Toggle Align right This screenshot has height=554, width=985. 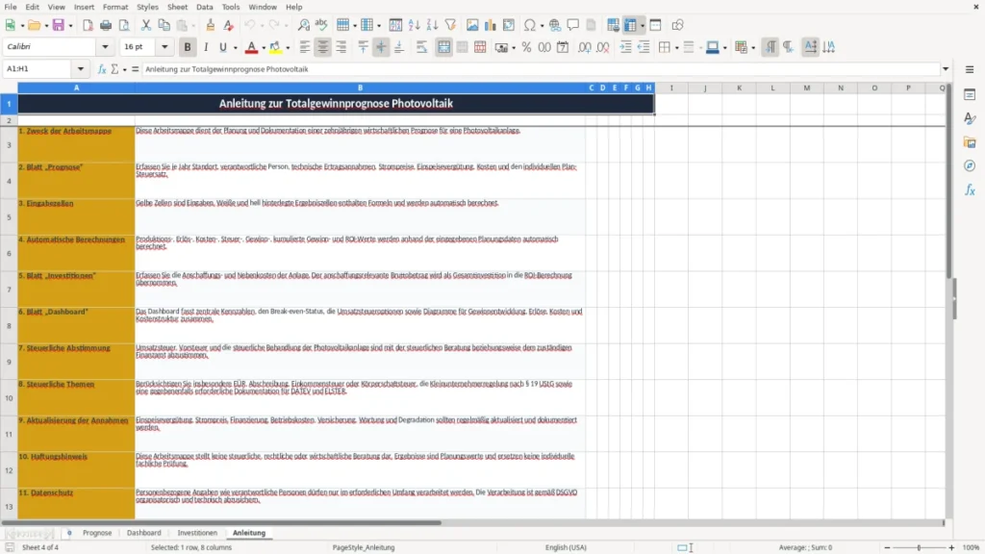point(341,47)
